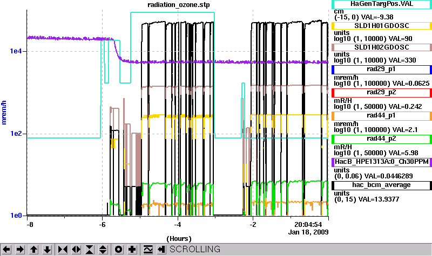Click the VAL=330 readout for SLD1H02GDOSC
The height and width of the screenshot is (256, 432).
click(402, 60)
